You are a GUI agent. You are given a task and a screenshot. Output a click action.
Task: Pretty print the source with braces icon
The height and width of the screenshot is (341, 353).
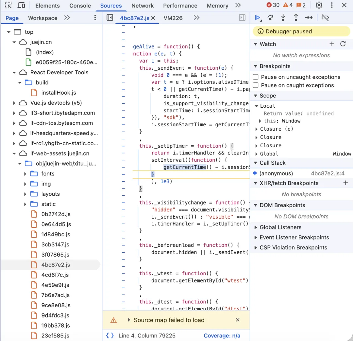pyautogui.click(x=110, y=335)
